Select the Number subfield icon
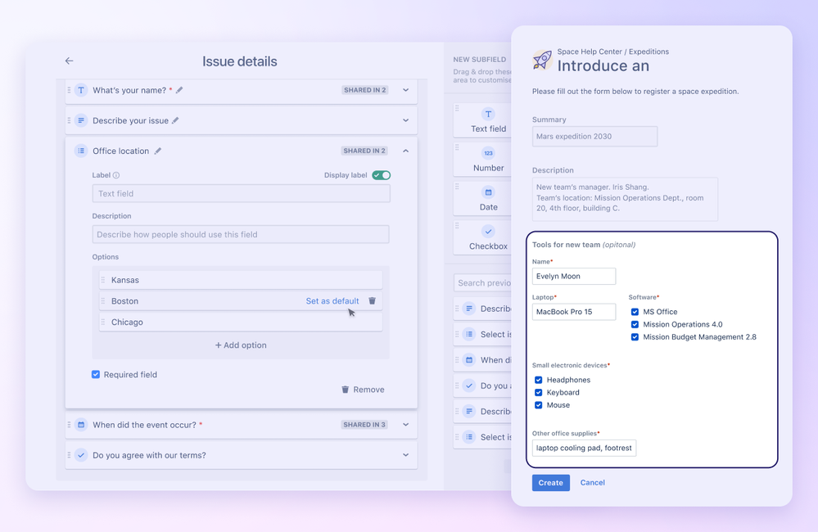This screenshot has width=818, height=532. 488,153
